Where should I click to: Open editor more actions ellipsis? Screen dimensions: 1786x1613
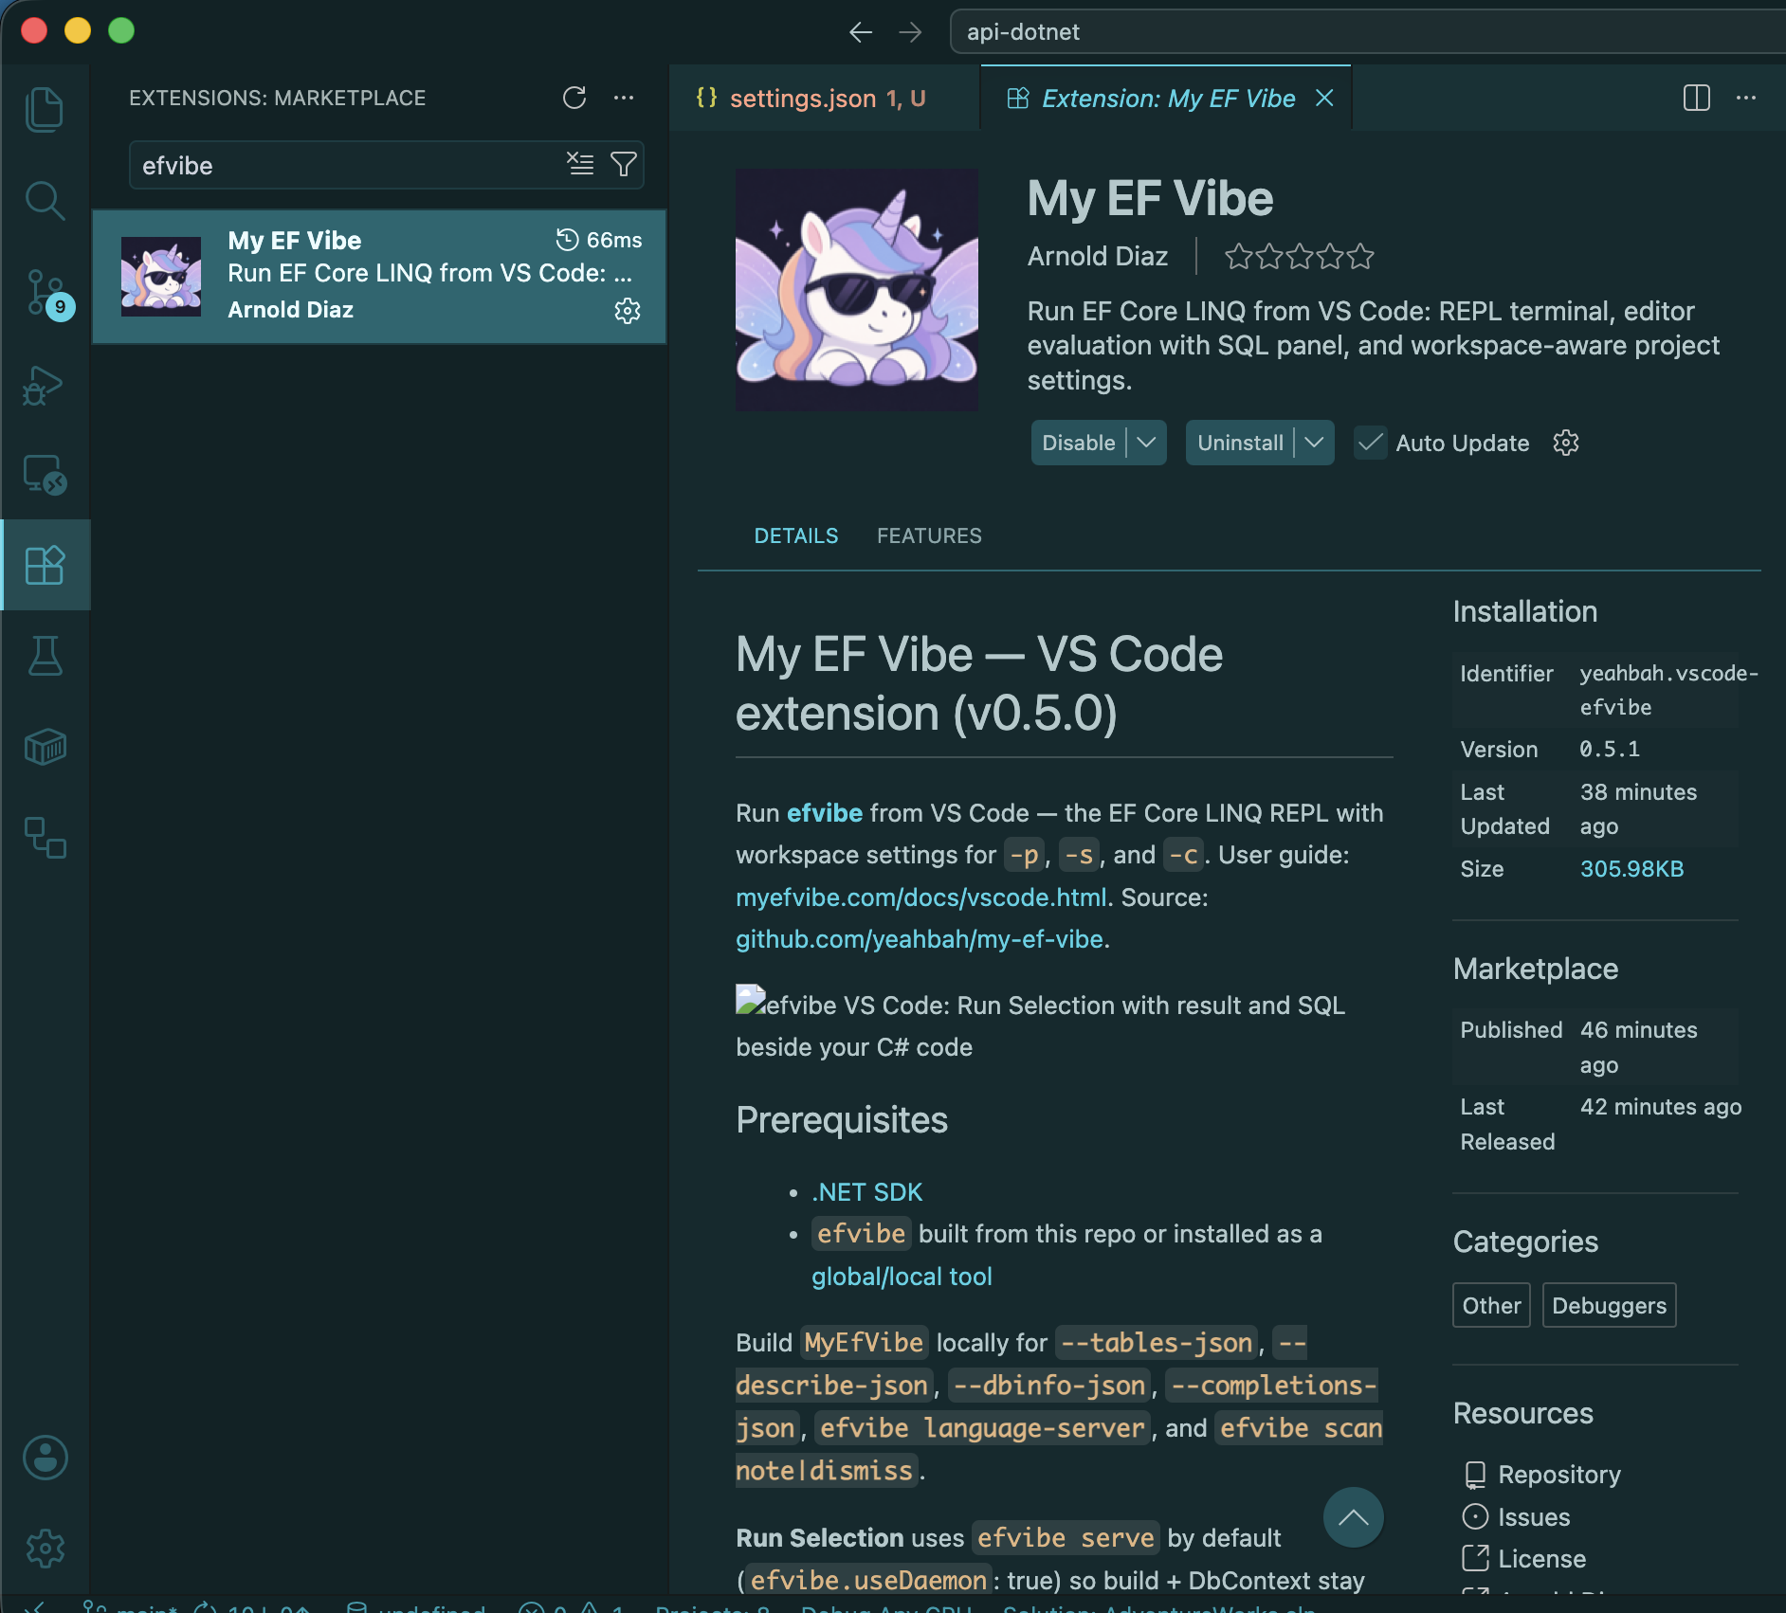click(x=1746, y=98)
